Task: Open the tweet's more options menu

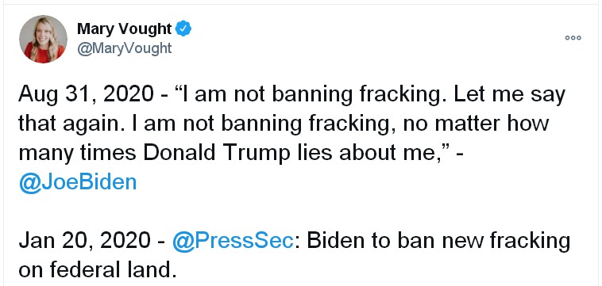Action: 573,38
